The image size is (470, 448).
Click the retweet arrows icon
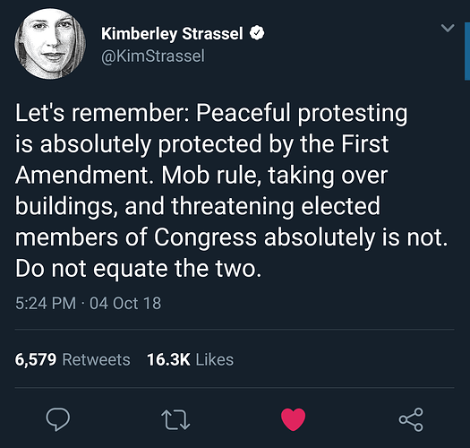[x=175, y=420]
